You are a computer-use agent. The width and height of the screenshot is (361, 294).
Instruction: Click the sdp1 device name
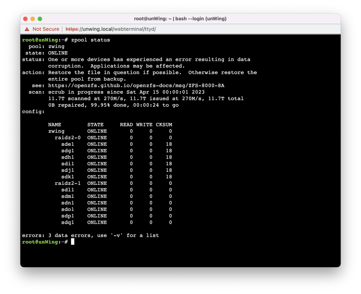click(68, 216)
